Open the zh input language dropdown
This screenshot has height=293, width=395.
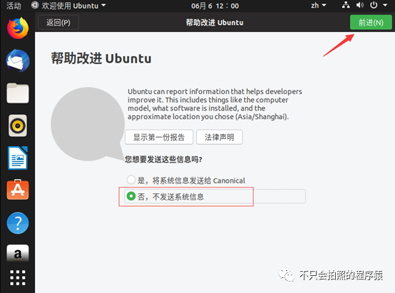tap(319, 5)
